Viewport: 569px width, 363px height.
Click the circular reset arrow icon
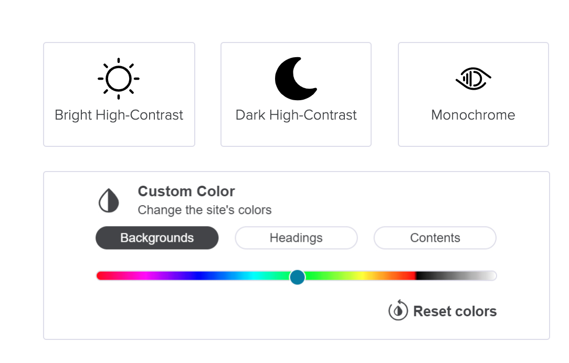coord(398,311)
